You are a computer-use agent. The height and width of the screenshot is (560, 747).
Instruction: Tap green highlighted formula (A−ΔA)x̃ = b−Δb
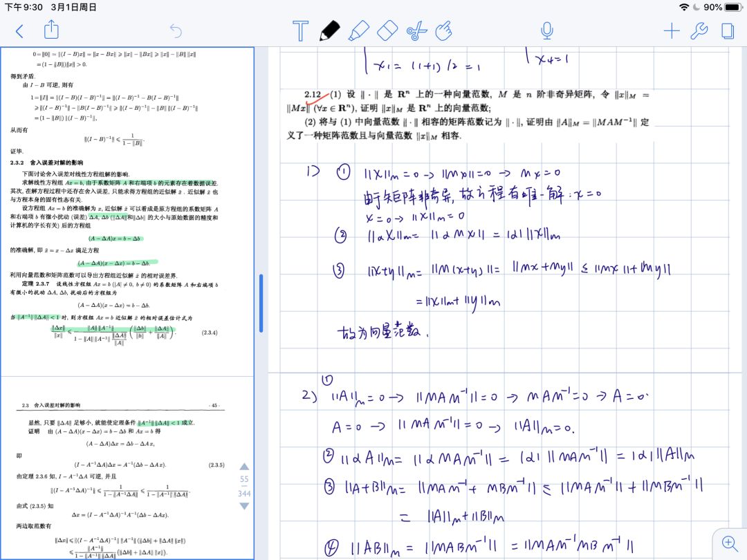tap(114, 238)
